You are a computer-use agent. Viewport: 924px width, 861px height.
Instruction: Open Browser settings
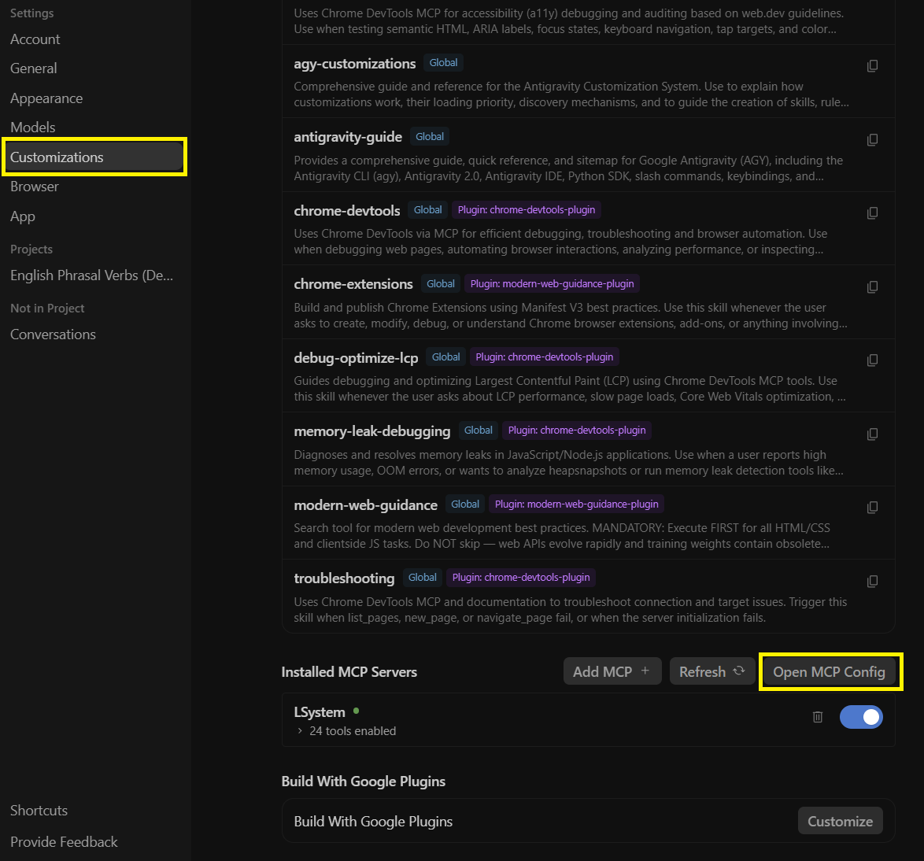(35, 187)
